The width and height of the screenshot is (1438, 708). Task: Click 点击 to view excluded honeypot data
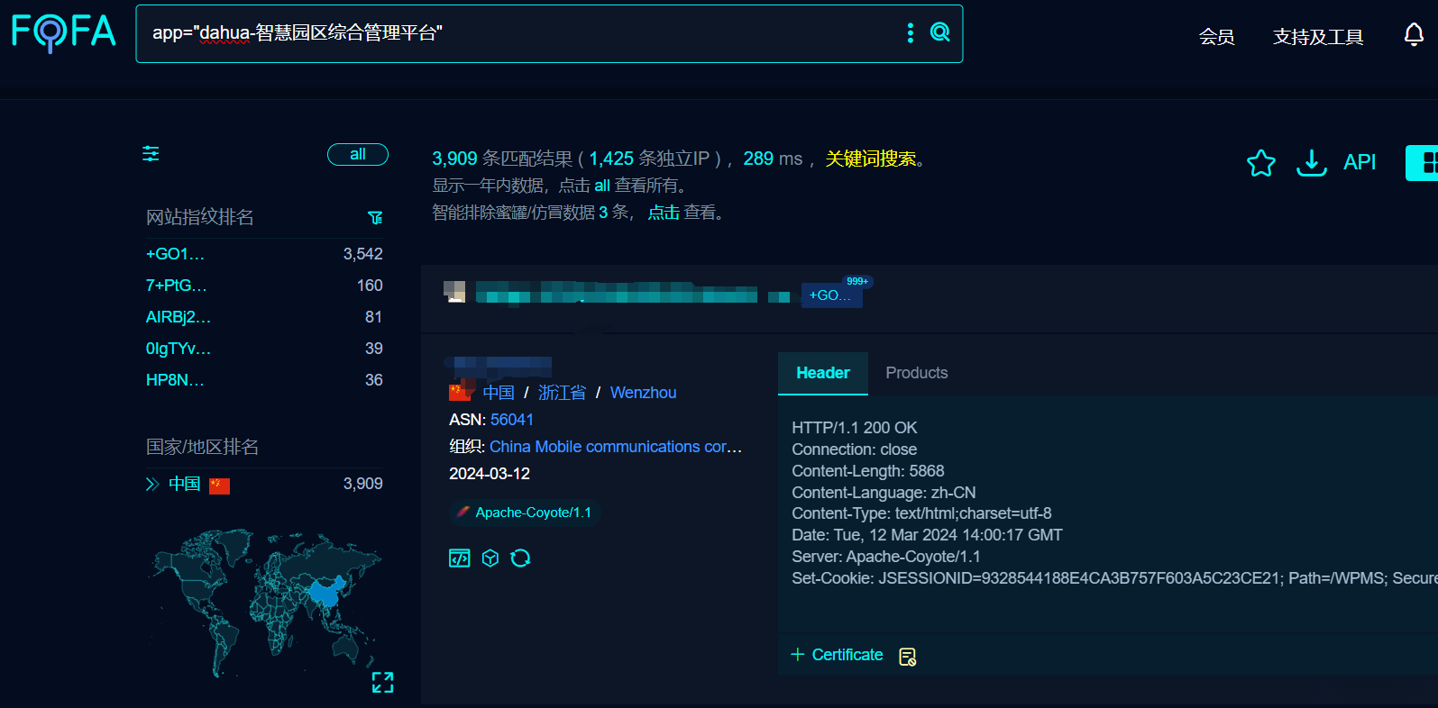(664, 213)
